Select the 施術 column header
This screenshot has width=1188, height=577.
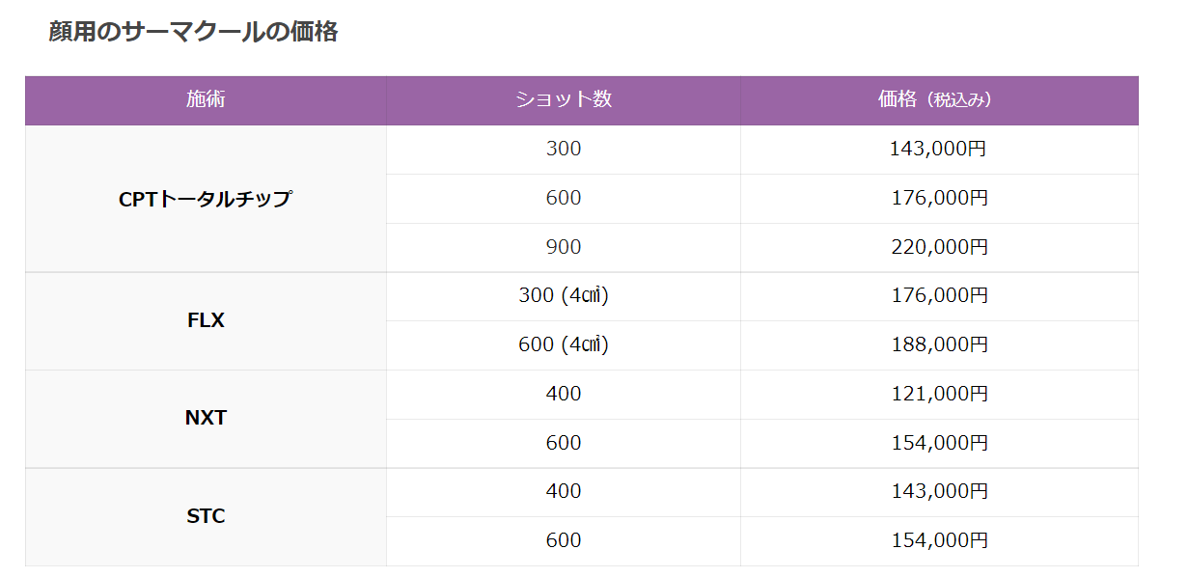pos(206,99)
